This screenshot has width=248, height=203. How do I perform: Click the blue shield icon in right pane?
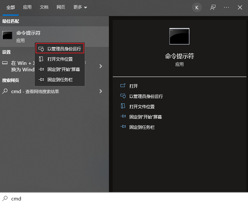point(123,96)
